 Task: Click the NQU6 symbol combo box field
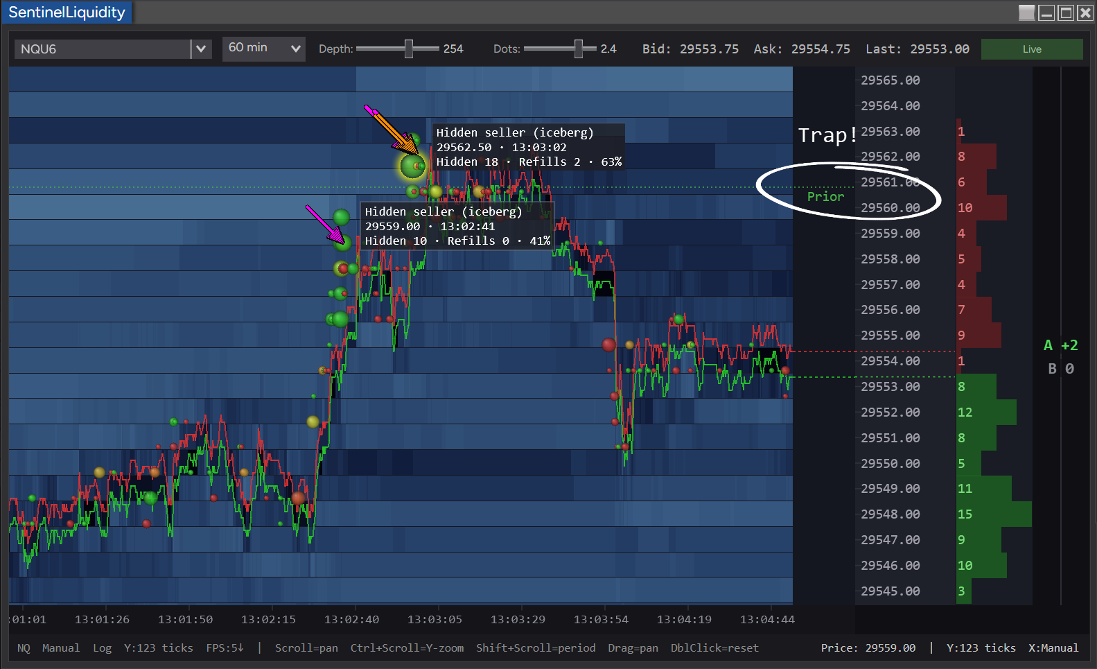pyautogui.click(x=103, y=49)
